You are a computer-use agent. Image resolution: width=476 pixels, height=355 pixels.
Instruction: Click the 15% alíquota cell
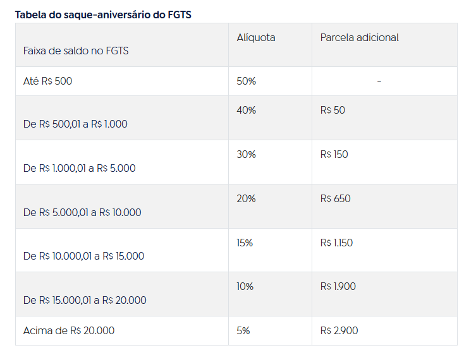point(245,243)
